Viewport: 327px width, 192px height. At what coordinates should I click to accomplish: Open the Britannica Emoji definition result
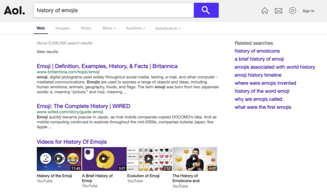click(x=107, y=66)
